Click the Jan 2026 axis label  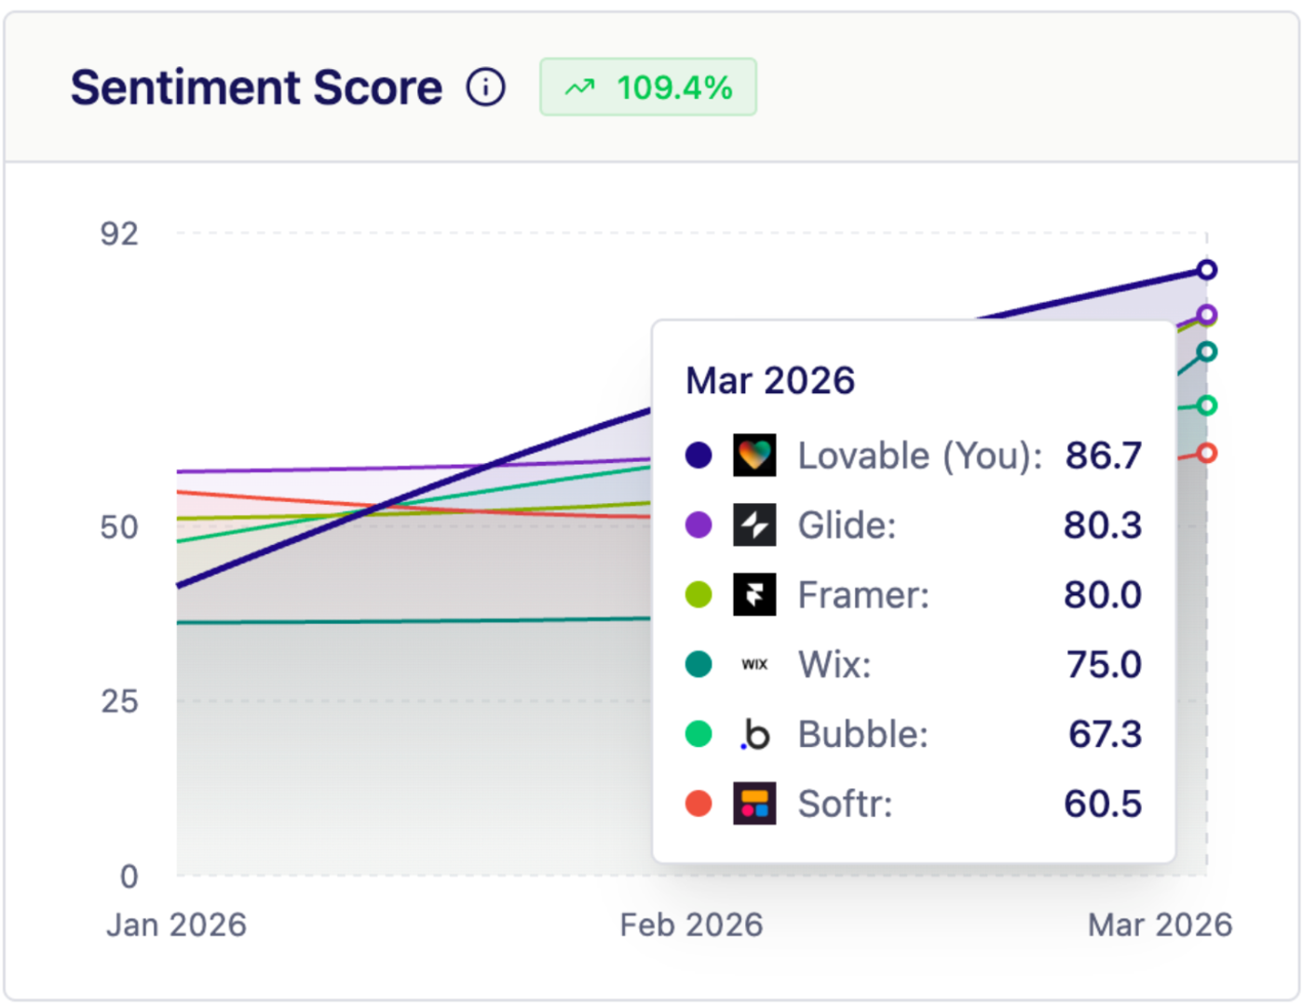point(175,924)
